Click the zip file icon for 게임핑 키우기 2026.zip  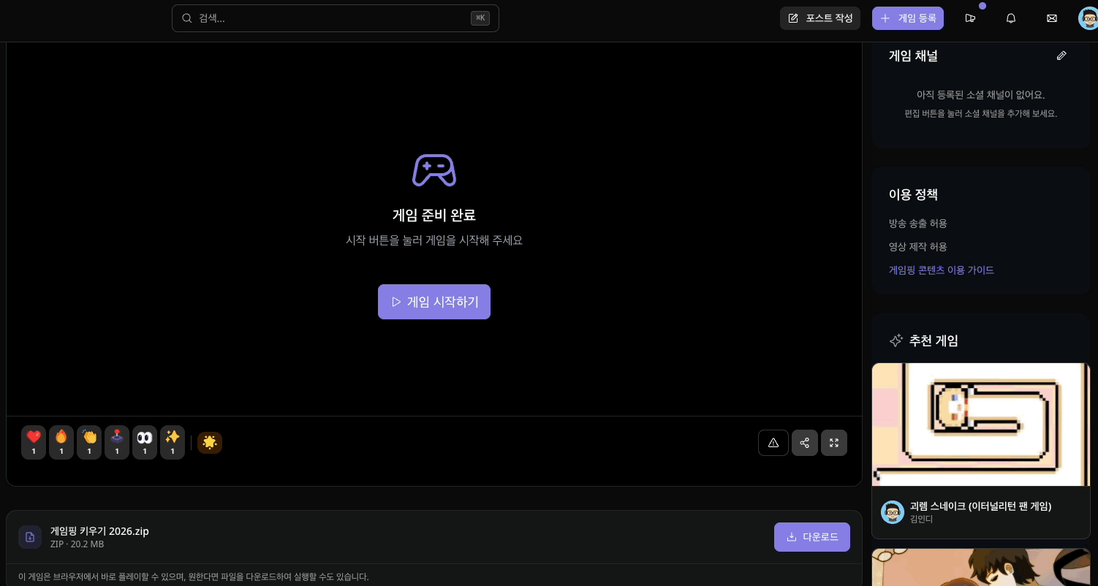30,537
